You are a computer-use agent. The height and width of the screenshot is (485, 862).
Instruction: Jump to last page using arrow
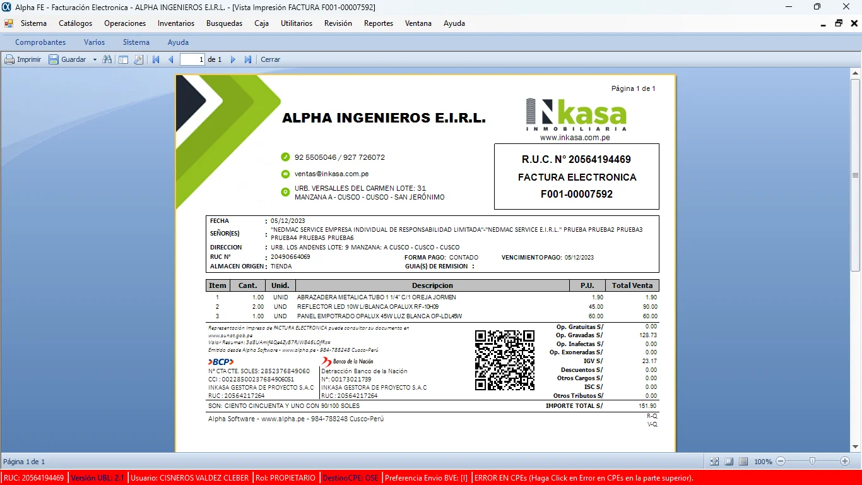coord(248,59)
